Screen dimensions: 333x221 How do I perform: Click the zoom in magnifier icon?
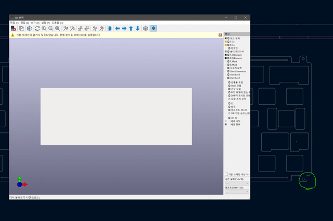[44, 28]
